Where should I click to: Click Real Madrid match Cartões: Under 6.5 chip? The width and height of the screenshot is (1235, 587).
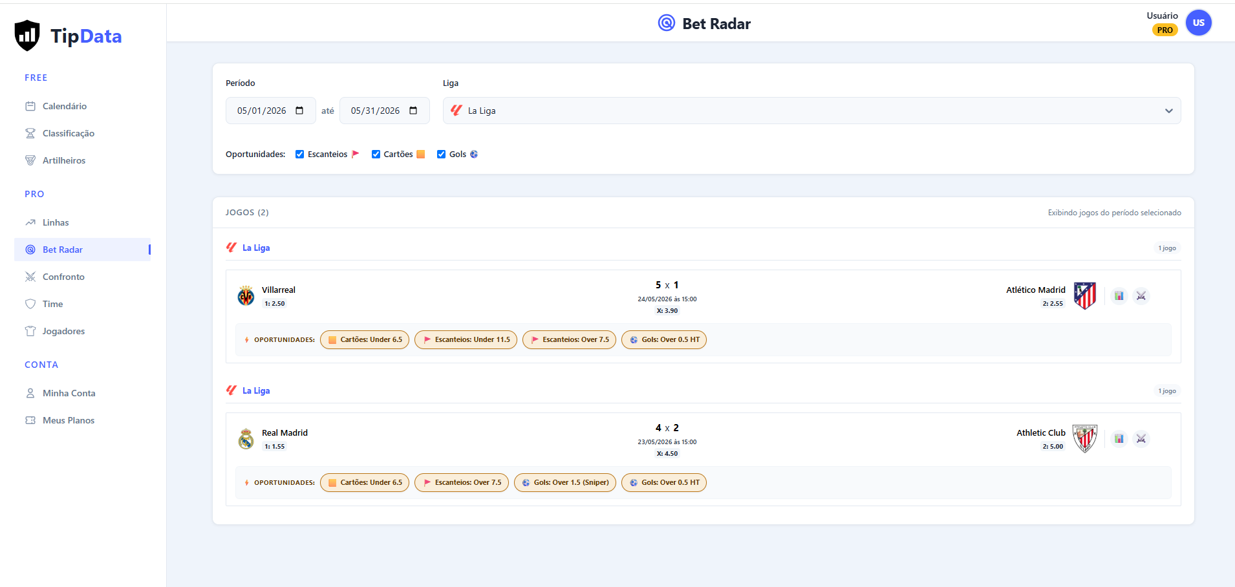365,482
